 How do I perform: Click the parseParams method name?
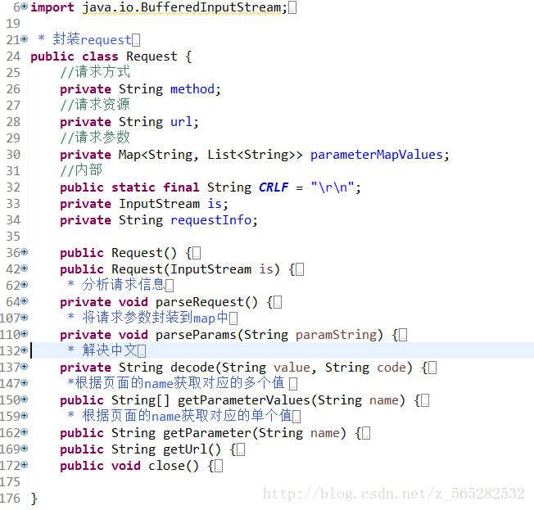(x=197, y=335)
